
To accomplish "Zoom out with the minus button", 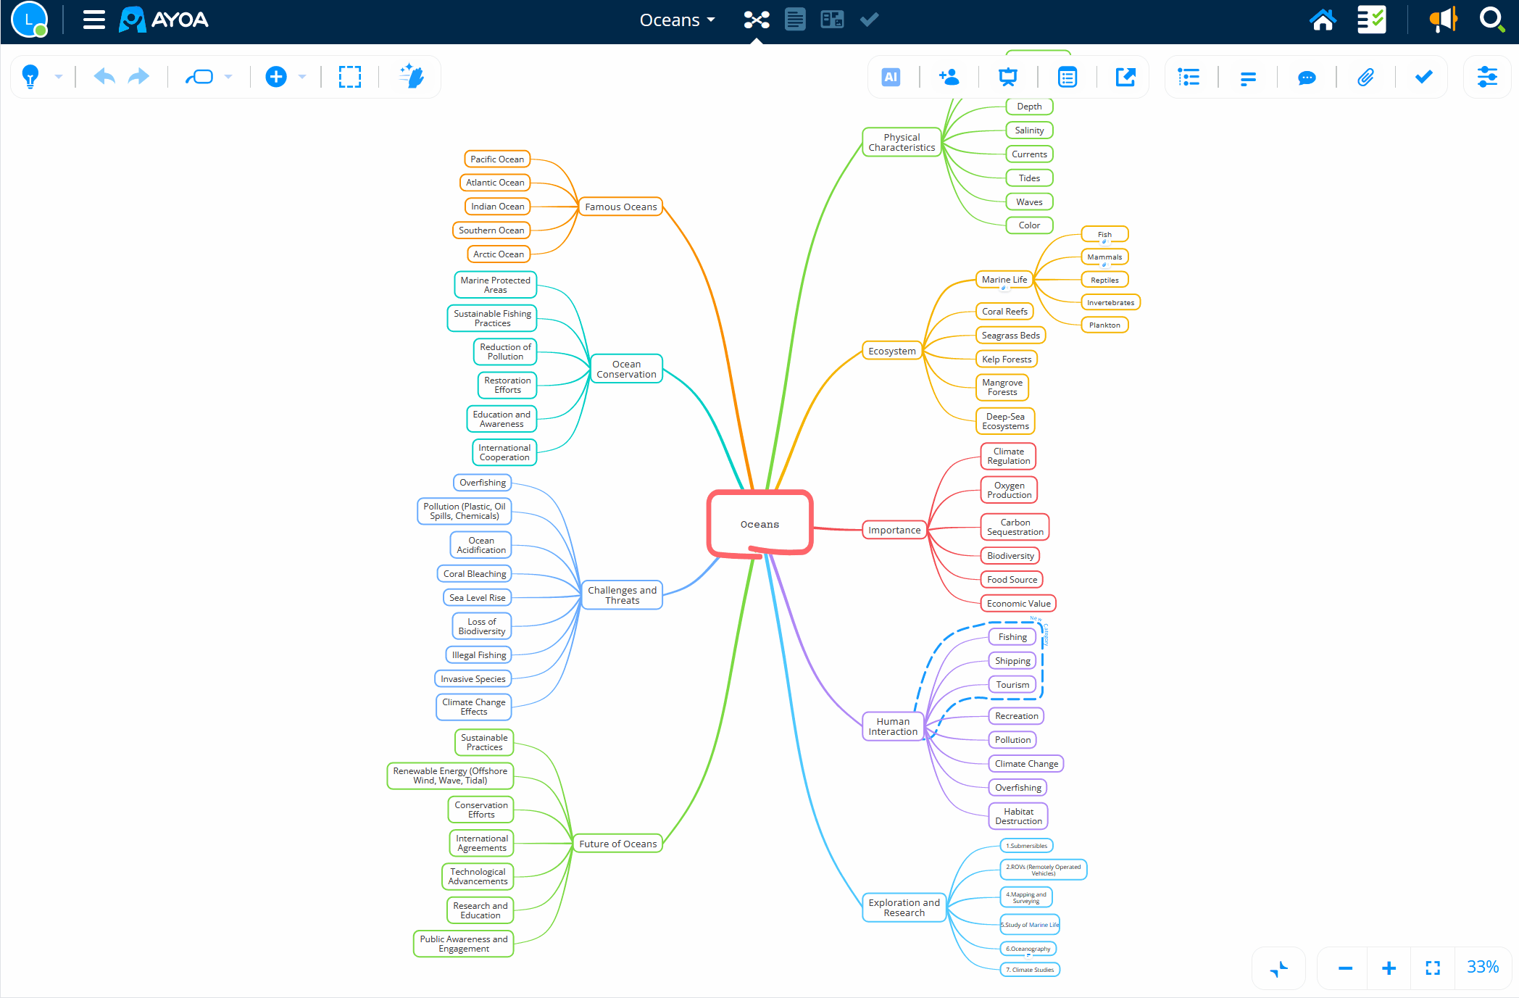I will [1346, 968].
